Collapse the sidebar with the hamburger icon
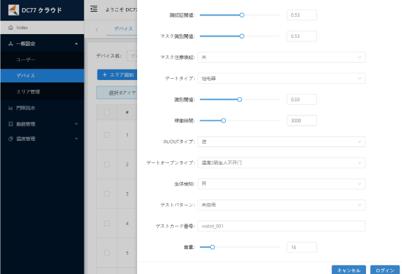This screenshot has height=274, width=402. tap(94, 9)
